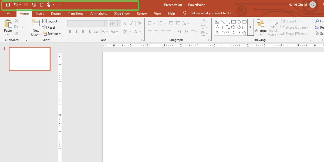Viewport: 324px width, 162px height.
Task: Open the Animations tab
Action: [x=99, y=13]
